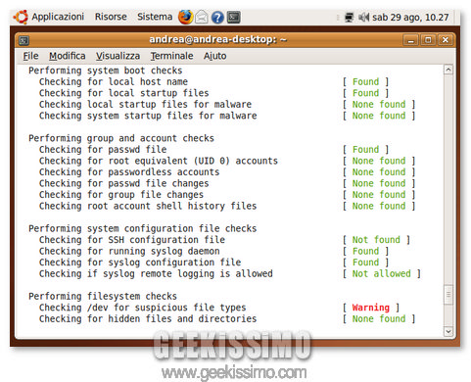
Task: Click 'Checking for local host name' line
Action: point(114,81)
